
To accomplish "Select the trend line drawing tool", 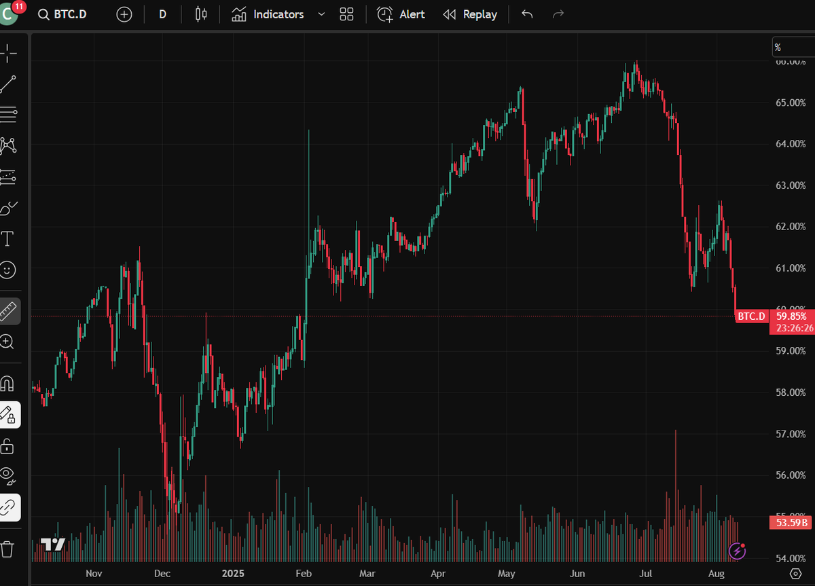I will click(x=8, y=84).
